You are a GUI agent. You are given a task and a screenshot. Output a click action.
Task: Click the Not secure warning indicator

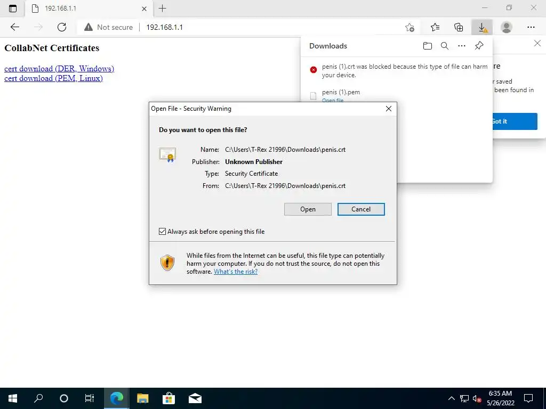(109, 27)
